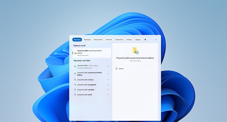Switch to the Dokumenty tab
Image resolution: width=227 pixels, height=122 pixels.
pyautogui.click(x=98, y=39)
